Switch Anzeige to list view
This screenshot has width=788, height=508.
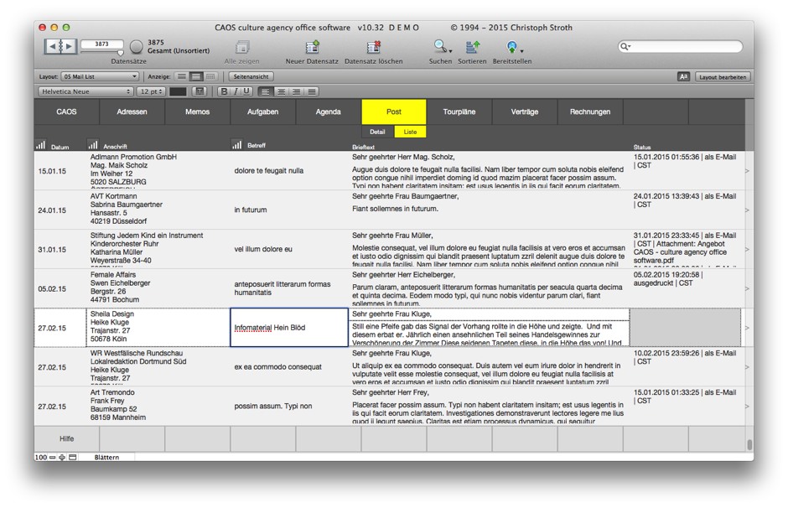(196, 77)
